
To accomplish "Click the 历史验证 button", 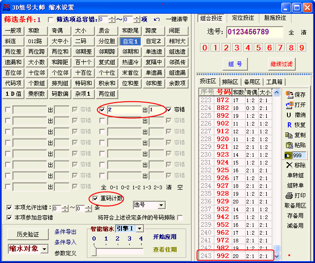I will [28, 234].
